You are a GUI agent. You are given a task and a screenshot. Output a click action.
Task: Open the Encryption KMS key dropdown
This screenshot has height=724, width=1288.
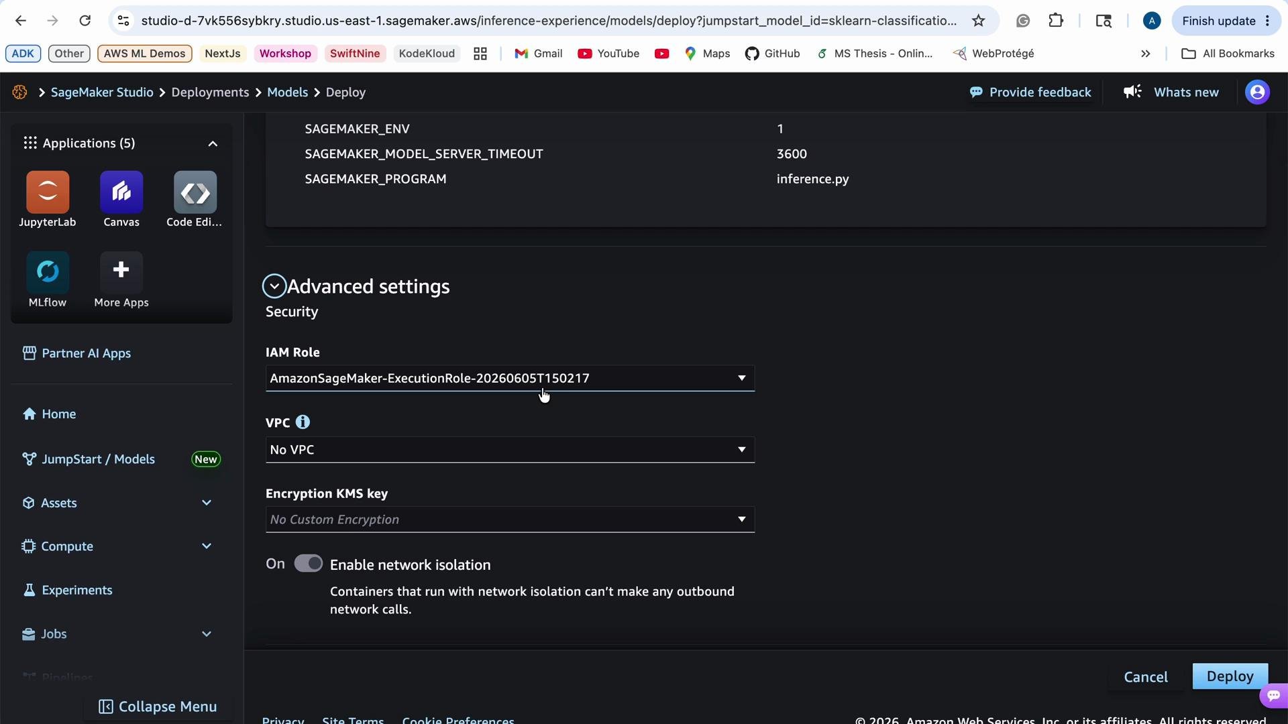(510, 520)
